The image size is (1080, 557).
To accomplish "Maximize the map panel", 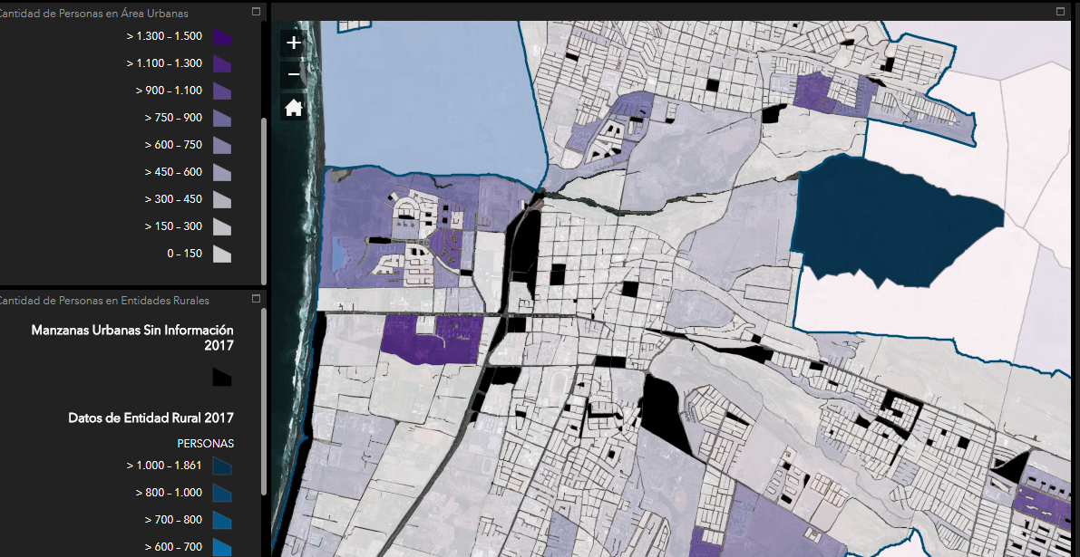I will (1060, 12).
